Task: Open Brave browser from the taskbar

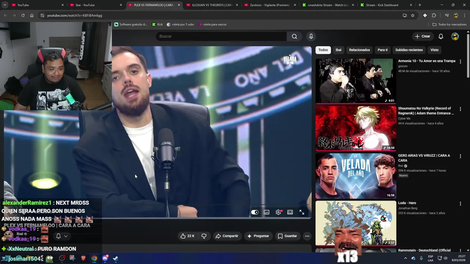Action: (83, 258)
